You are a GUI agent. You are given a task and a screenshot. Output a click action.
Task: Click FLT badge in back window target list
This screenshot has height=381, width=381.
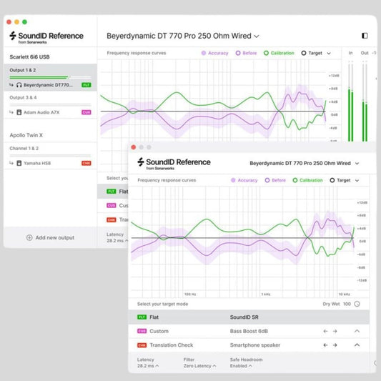pos(112,192)
